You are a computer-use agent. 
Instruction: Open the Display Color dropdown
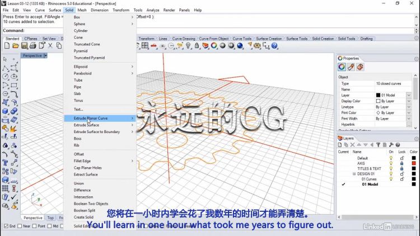click(409, 101)
